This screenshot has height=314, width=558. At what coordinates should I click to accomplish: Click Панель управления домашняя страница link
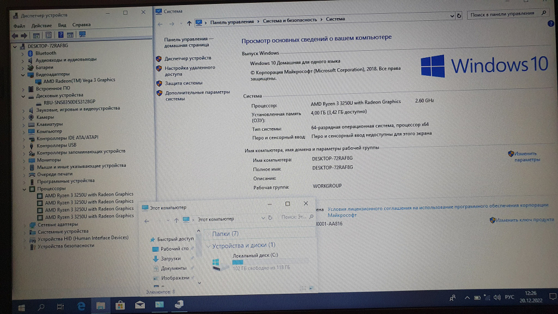pyautogui.click(x=189, y=42)
